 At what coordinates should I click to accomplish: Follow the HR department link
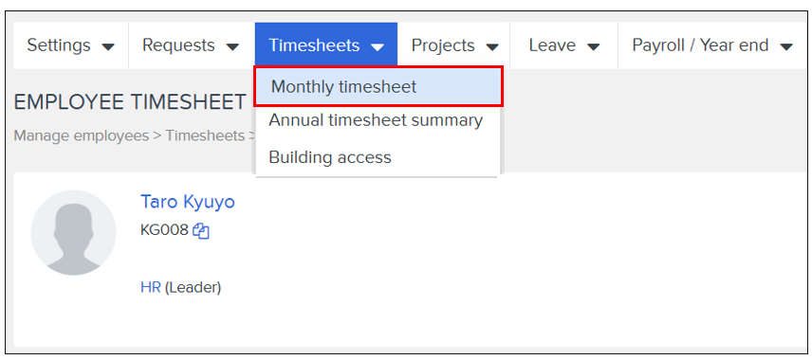[150, 288]
